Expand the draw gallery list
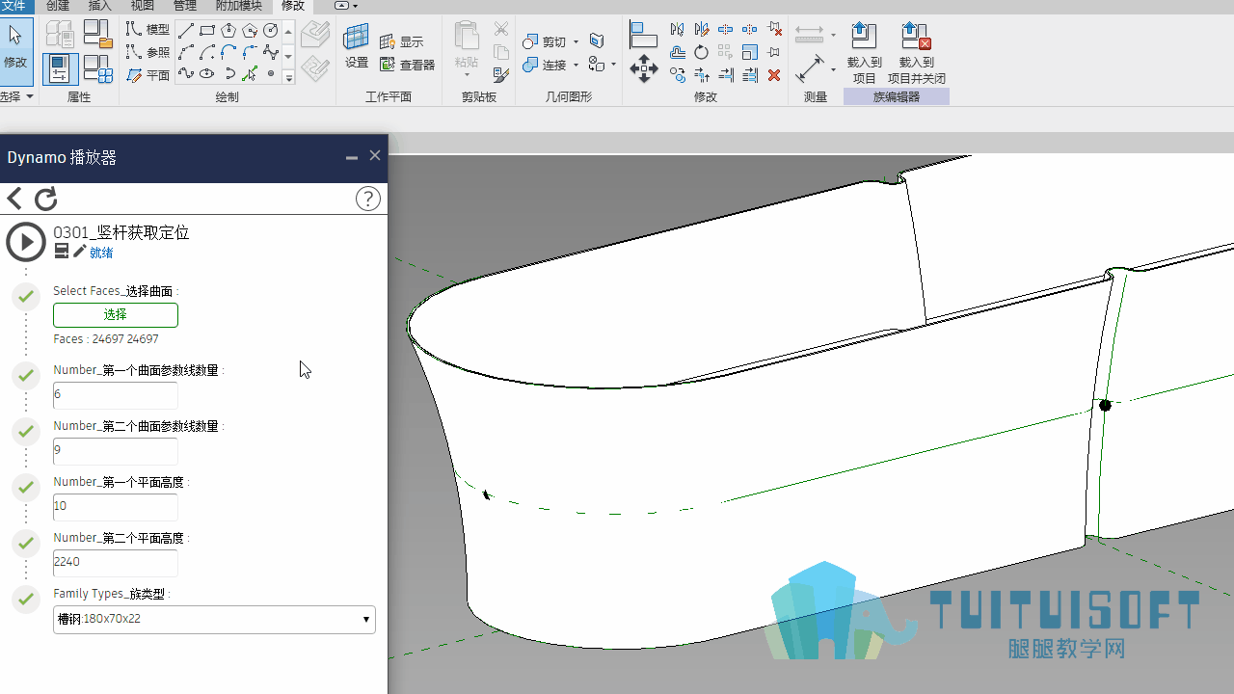Image resolution: width=1234 pixels, height=694 pixels. (288, 78)
